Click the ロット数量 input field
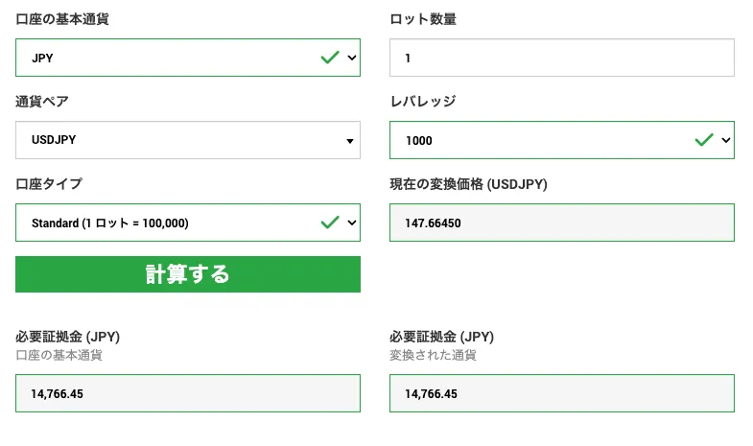Screen dimensions: 753x446 561,58
